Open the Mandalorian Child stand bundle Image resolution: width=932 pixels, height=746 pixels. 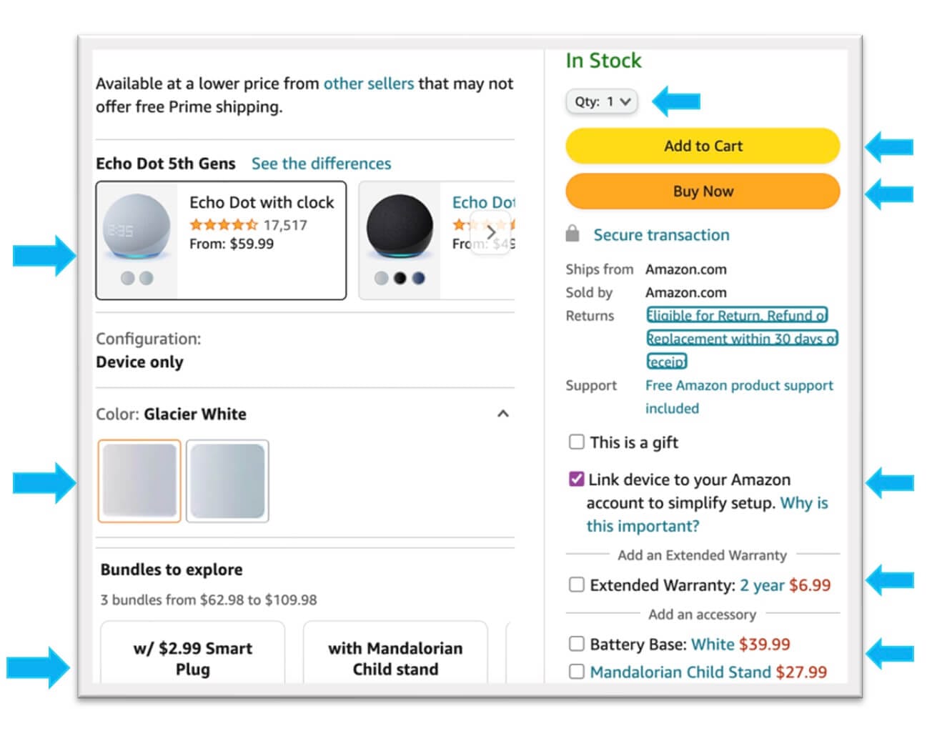(x=395, y=657)
